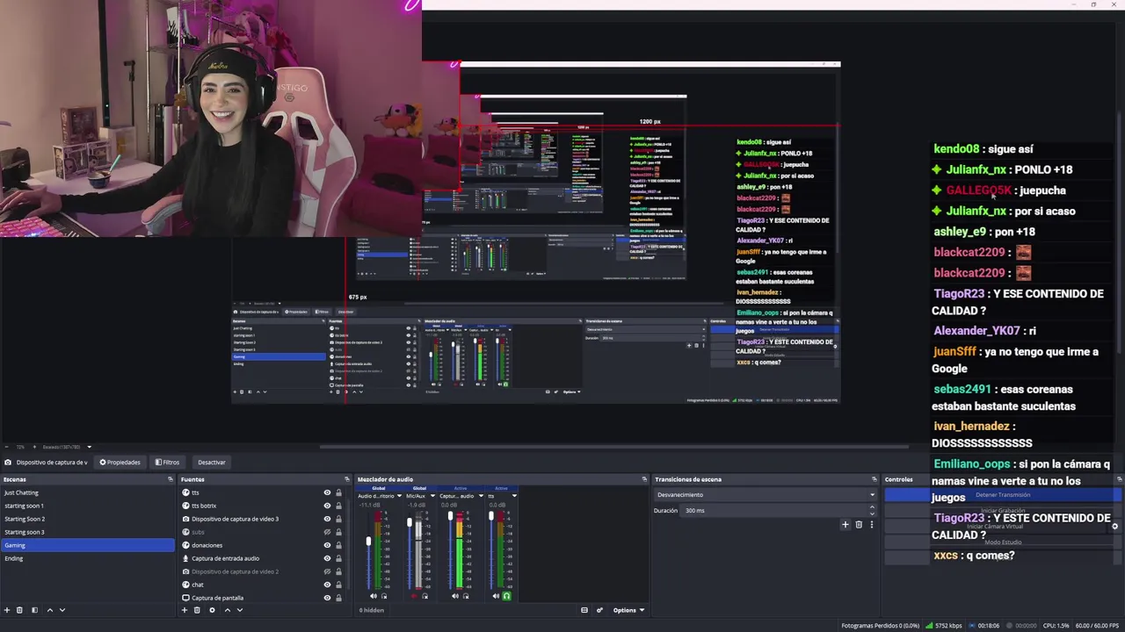Remove source with Fuentes trash icon
This screenshot has width=1125, height=632.
point(197,610)
